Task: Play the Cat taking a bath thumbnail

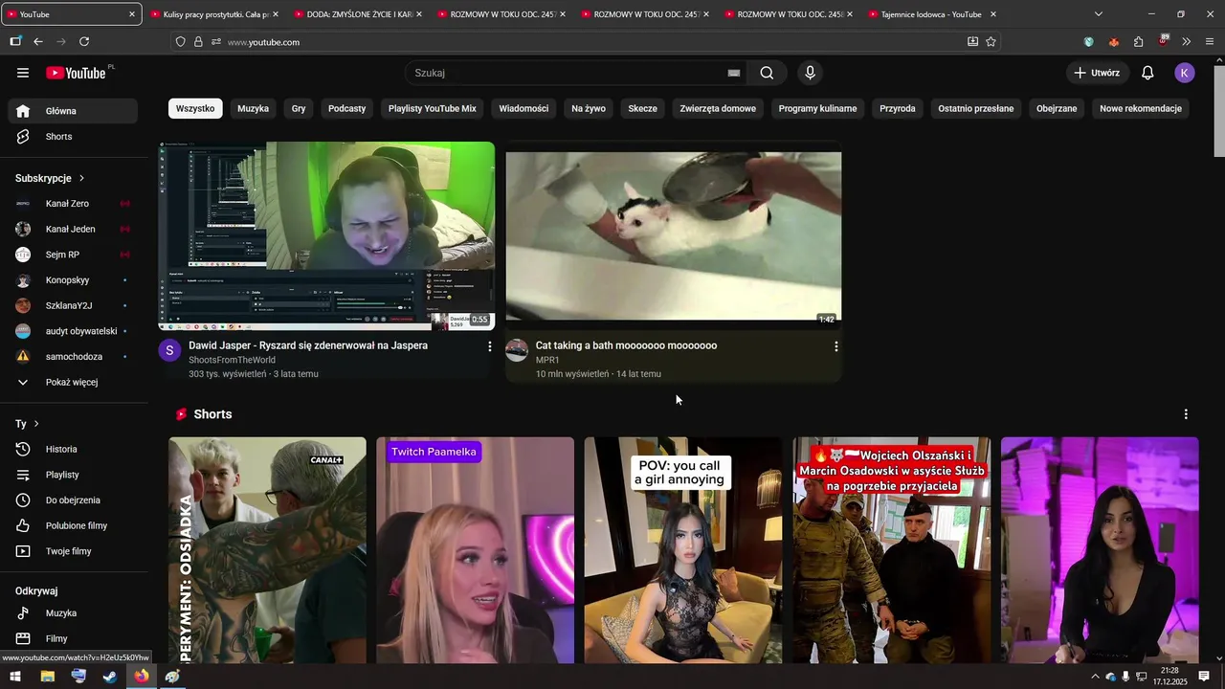Action: tap(674, 235)
